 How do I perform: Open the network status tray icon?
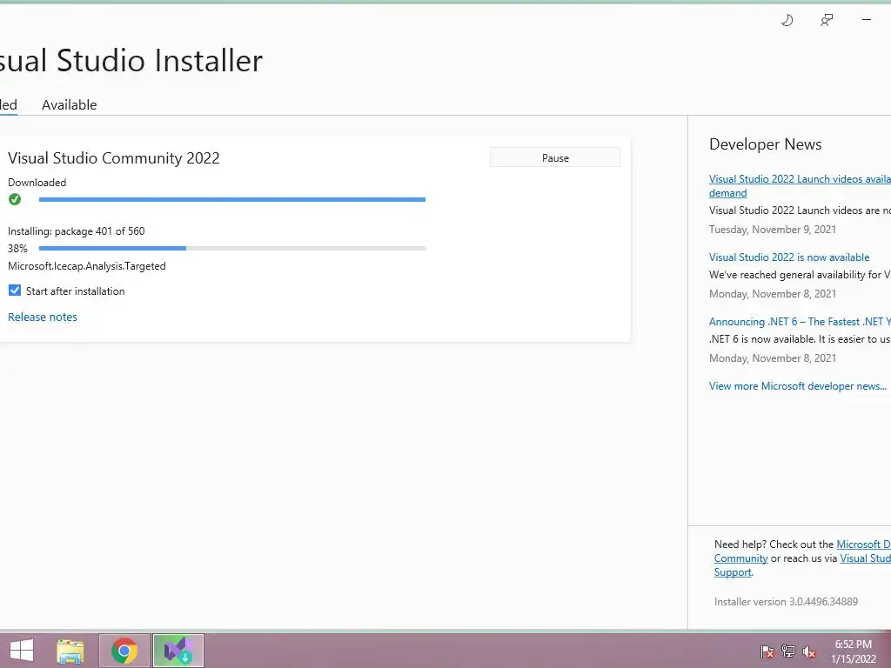(x=788, y=651)
